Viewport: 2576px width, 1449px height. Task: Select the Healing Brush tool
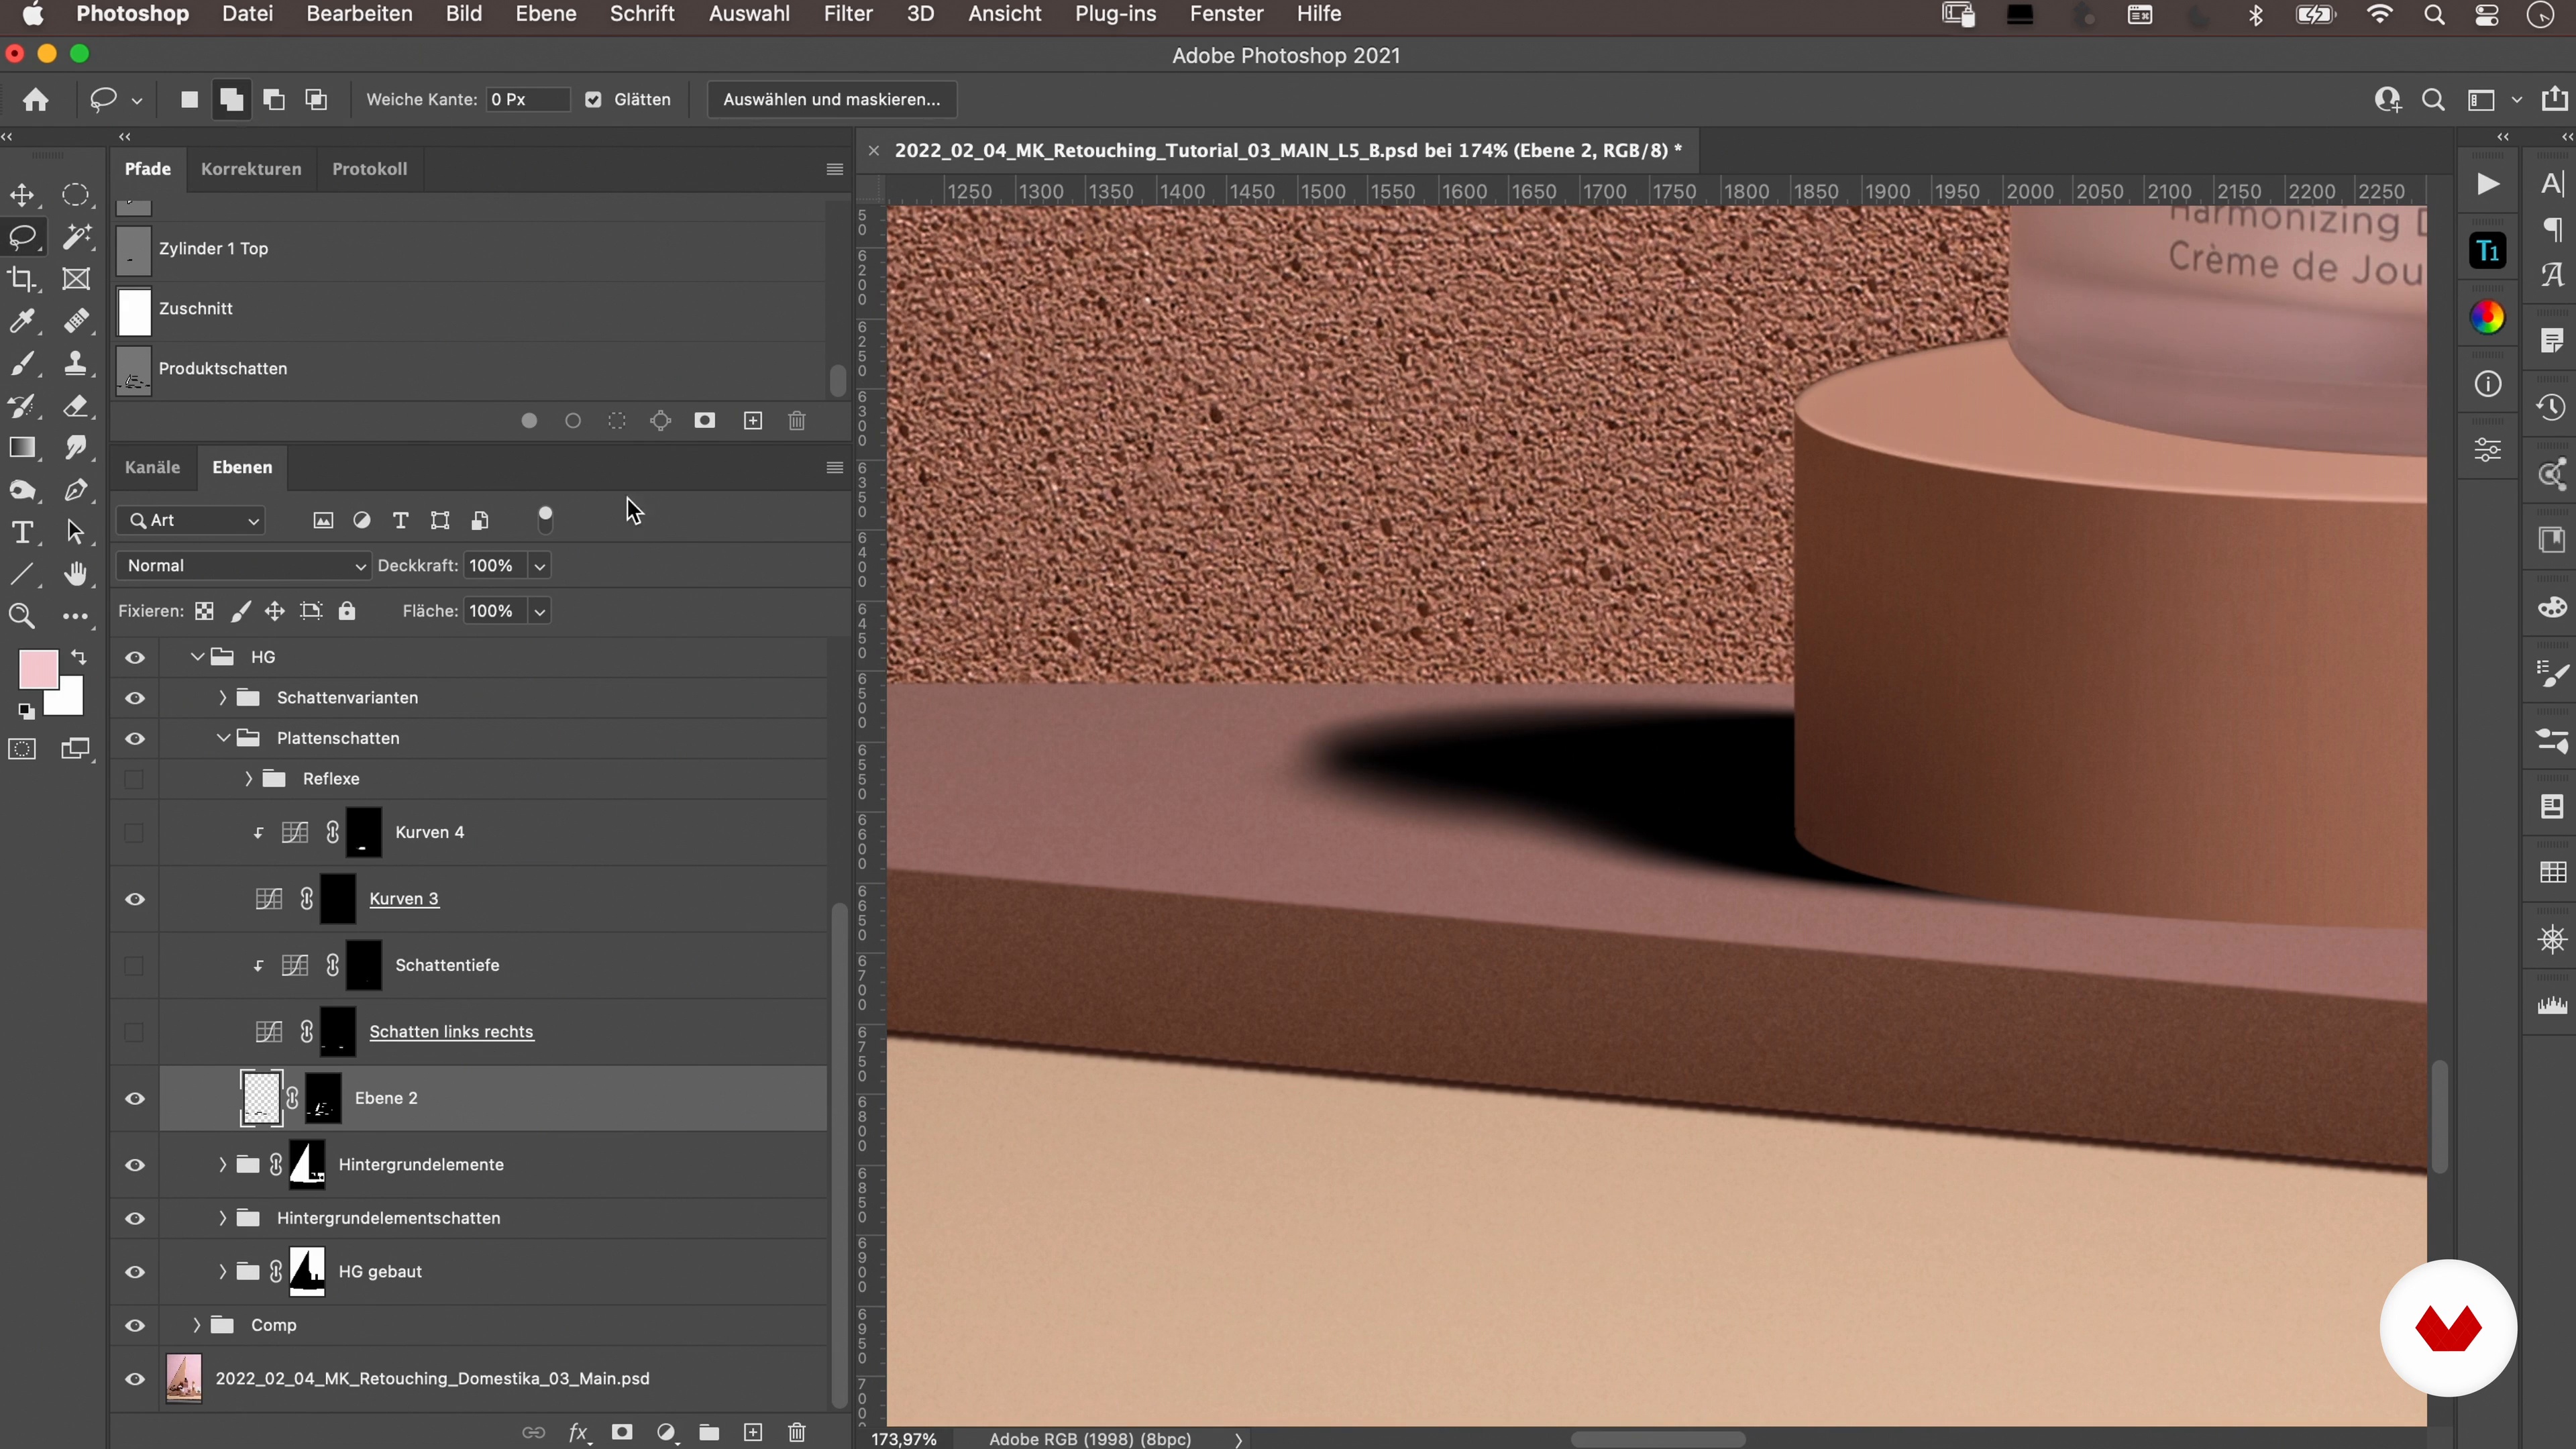pos(76,321)
